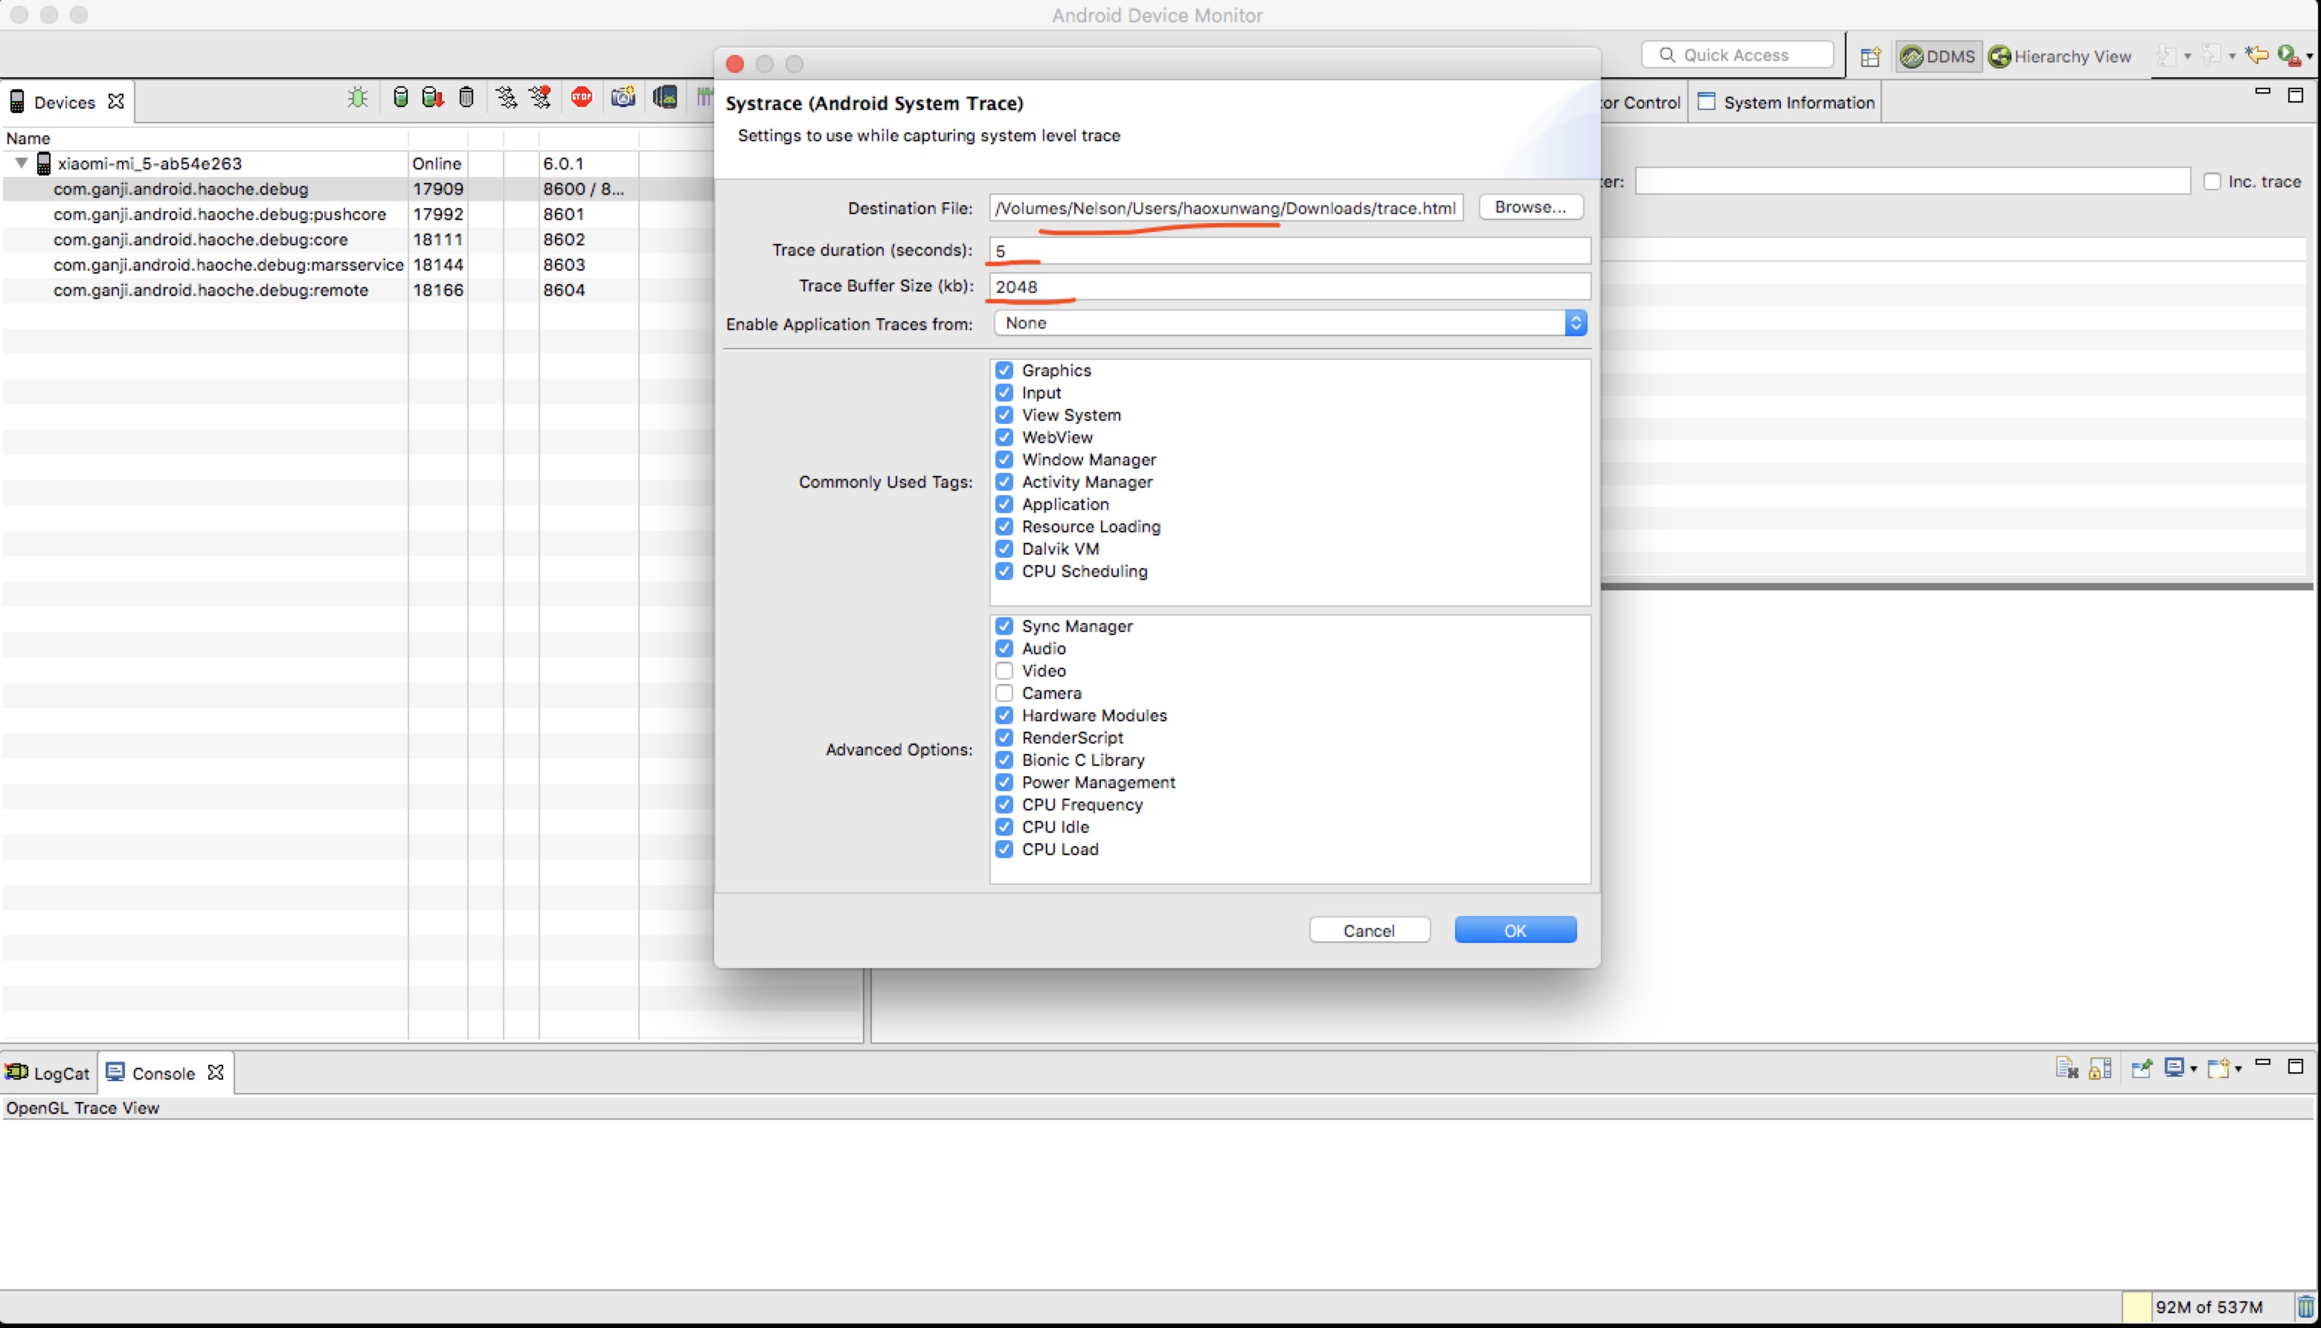
Task: Click the Open Perspective icon
Action: (1870, 57)
